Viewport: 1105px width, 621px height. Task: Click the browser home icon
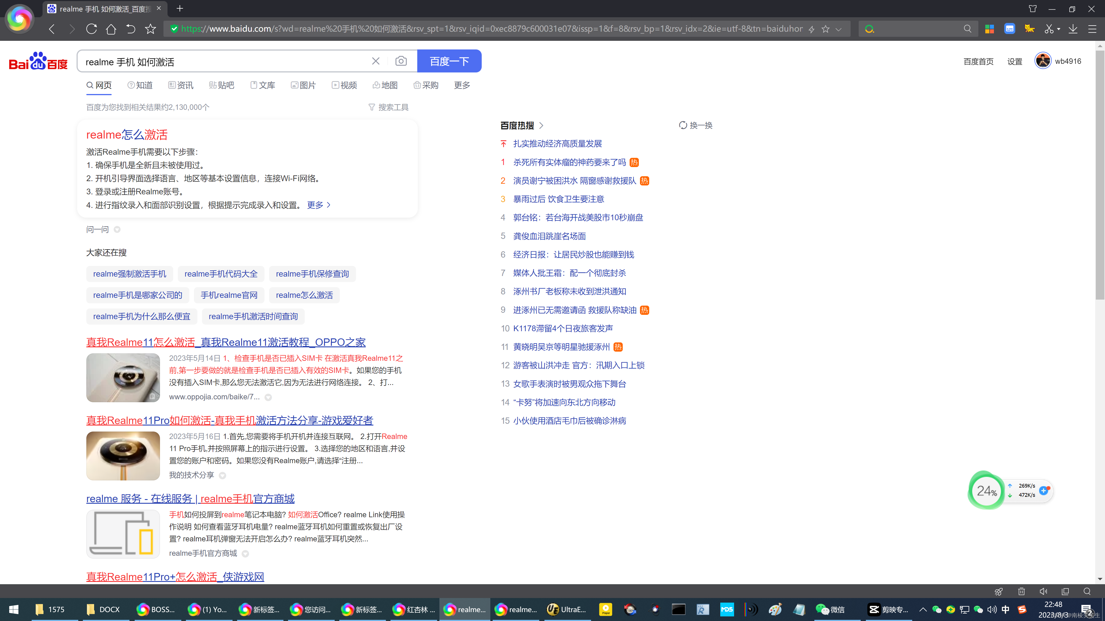[111, 29]
